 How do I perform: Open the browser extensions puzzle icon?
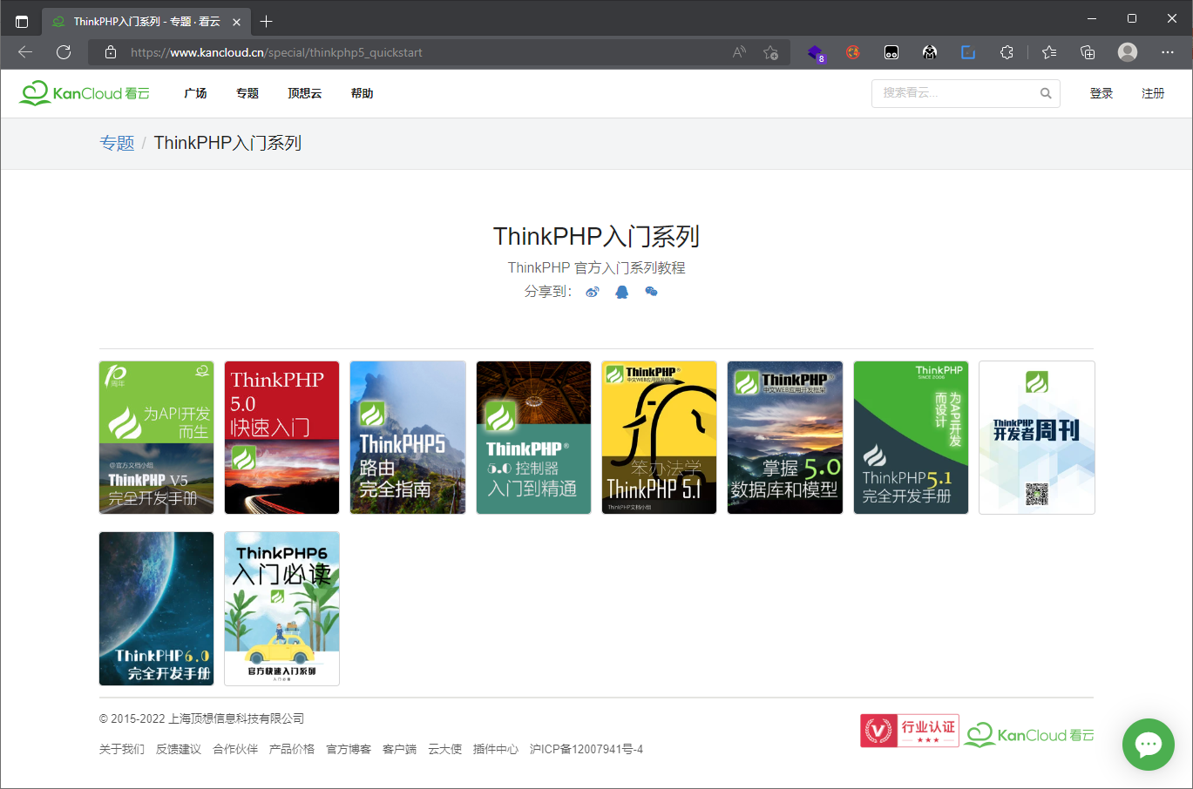1007,52
